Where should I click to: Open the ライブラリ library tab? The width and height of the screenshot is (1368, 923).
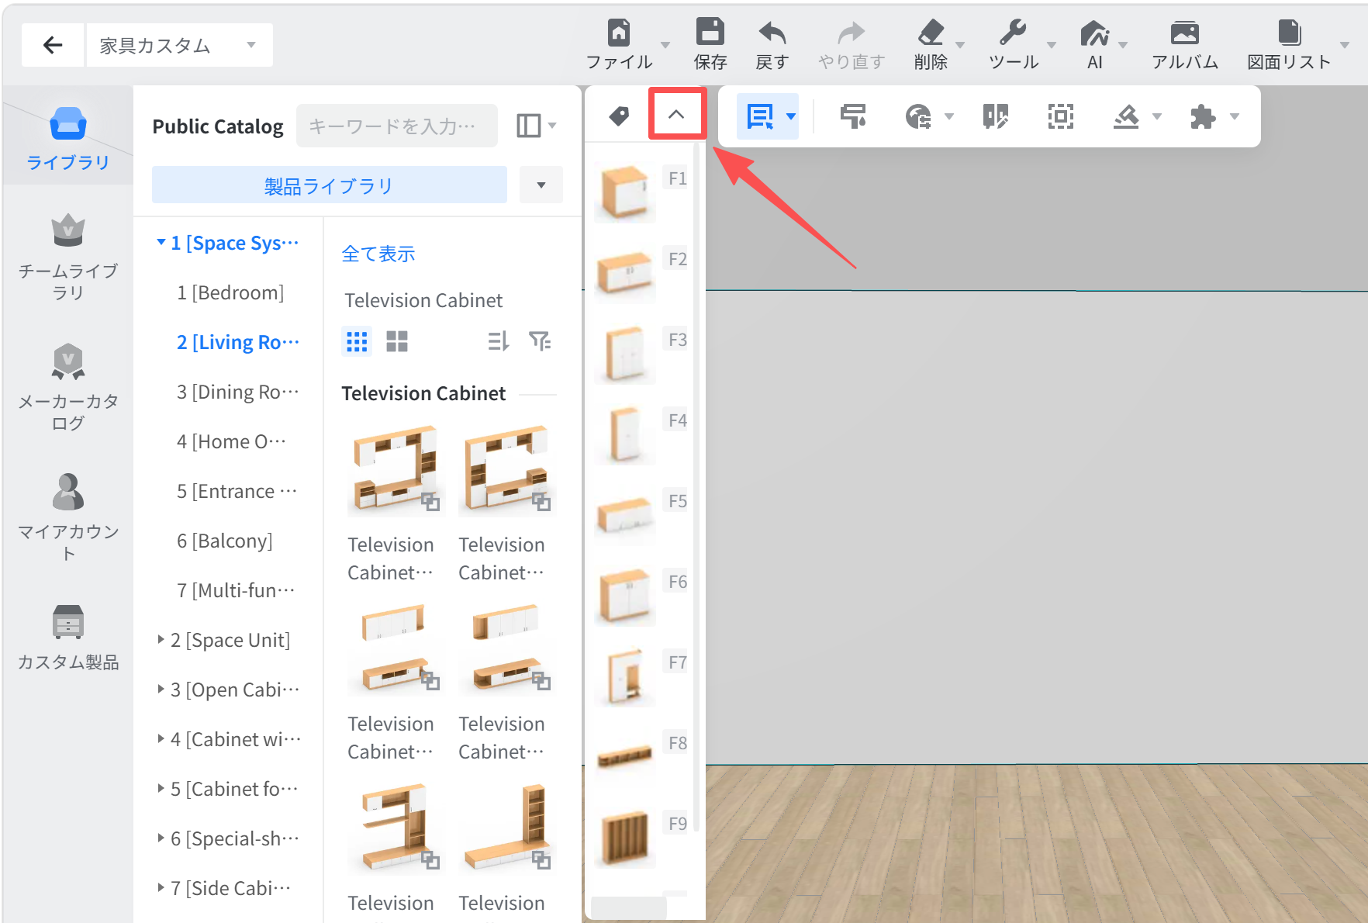[68, 138]
